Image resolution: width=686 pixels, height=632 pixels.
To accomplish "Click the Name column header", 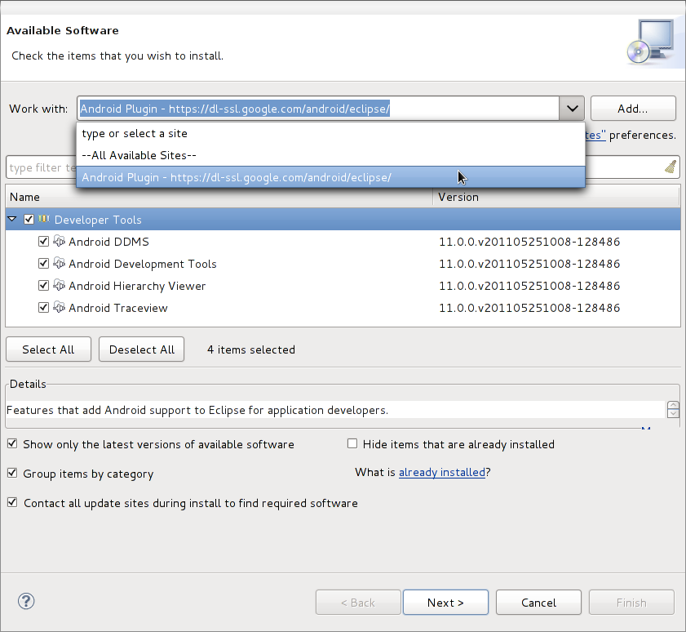I will (219, 197).
